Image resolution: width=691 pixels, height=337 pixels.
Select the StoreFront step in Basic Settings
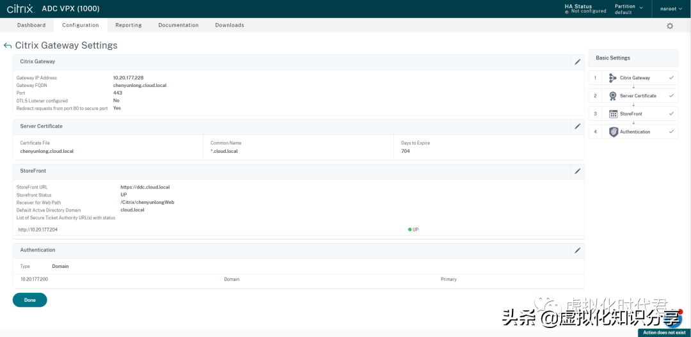coord(633,114)
